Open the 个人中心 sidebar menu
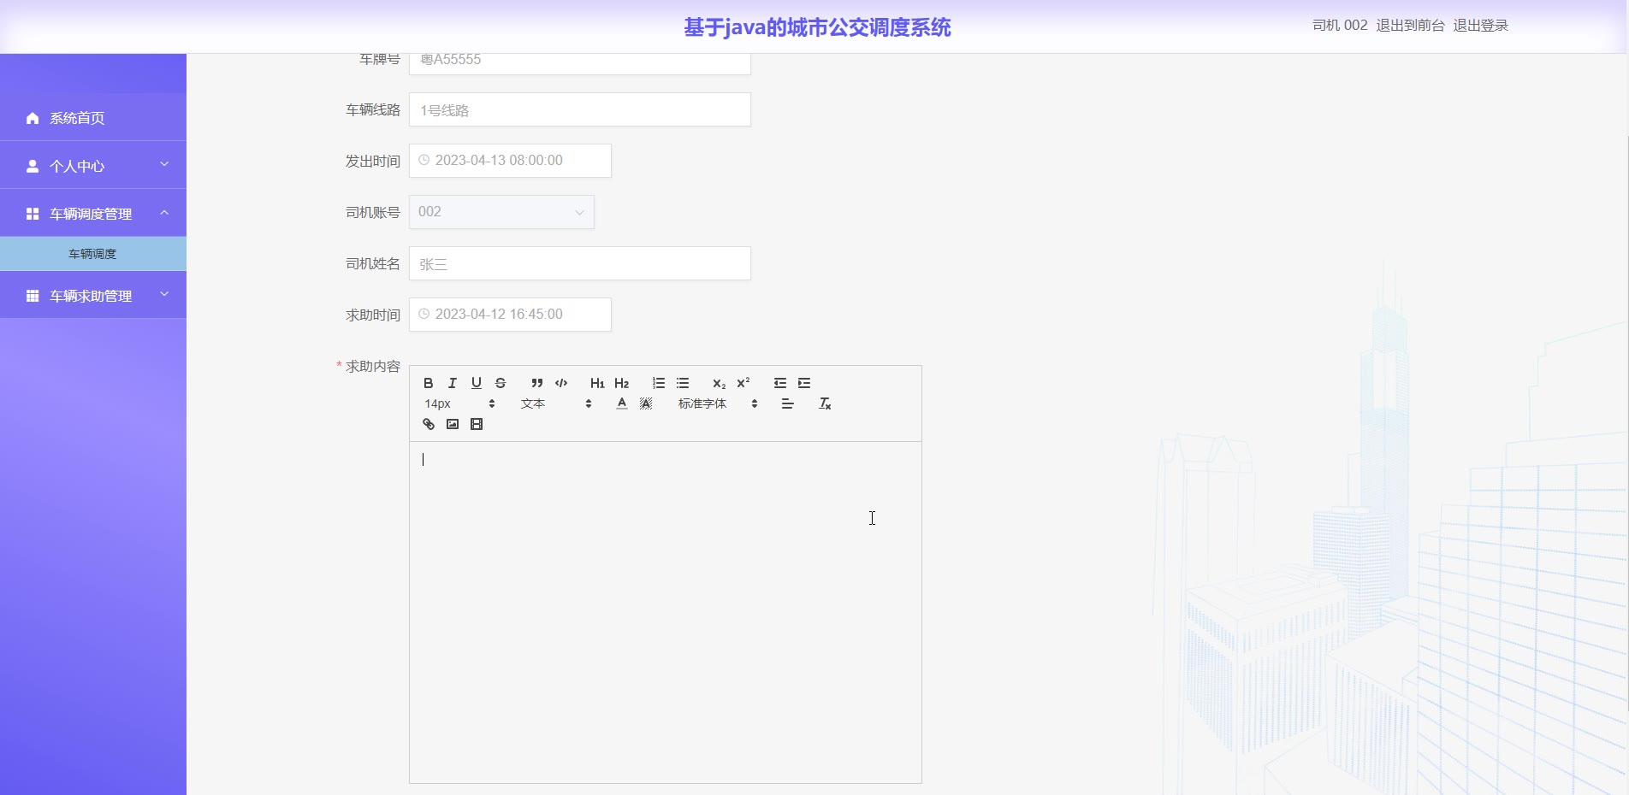The image size is (1629, 795). click(93, 166)
